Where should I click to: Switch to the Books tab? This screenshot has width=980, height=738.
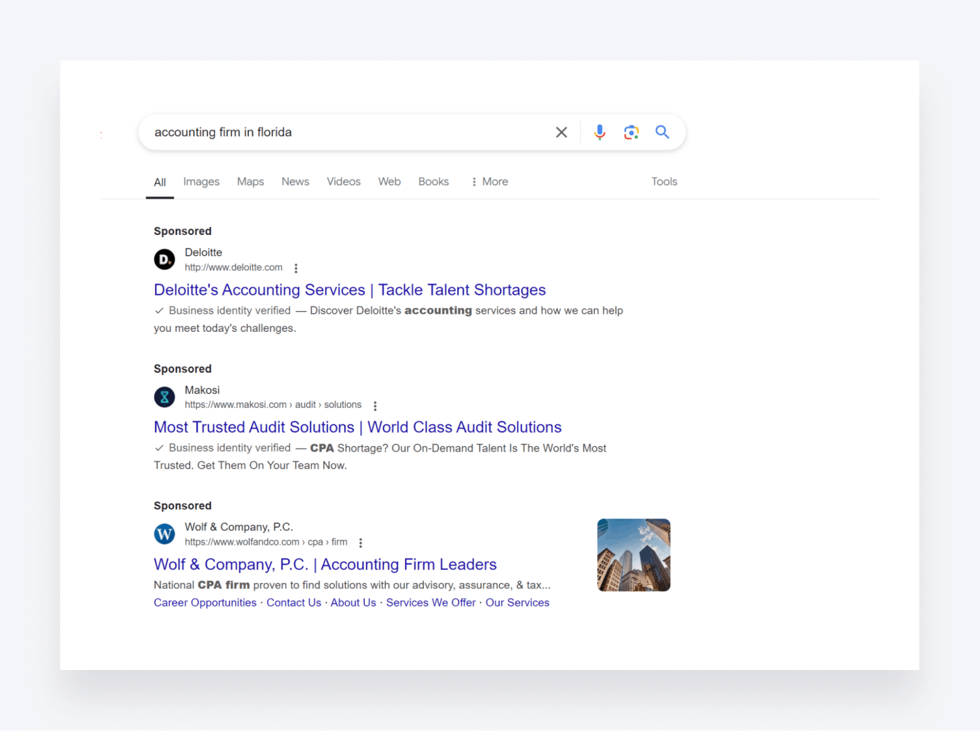(x=433, y=182)
